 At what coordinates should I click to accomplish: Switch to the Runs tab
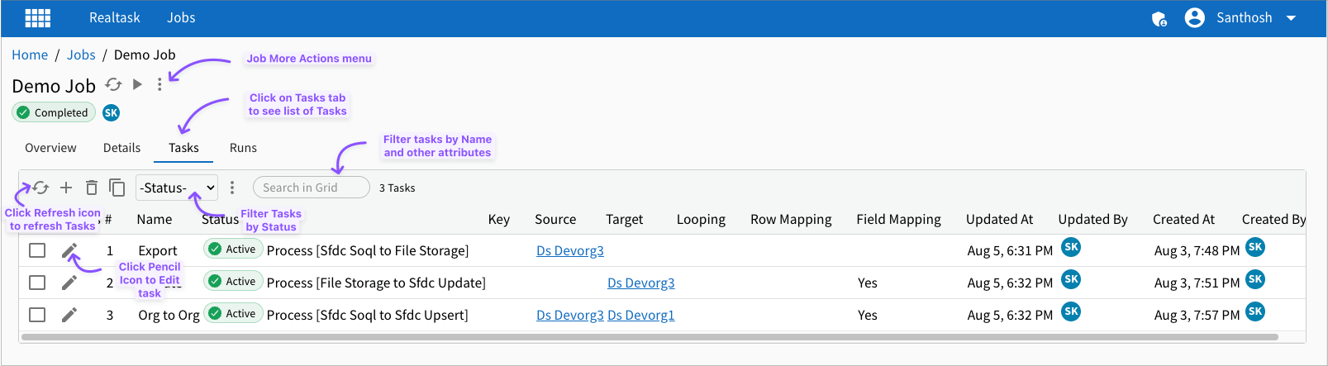(x=243, y=148)
